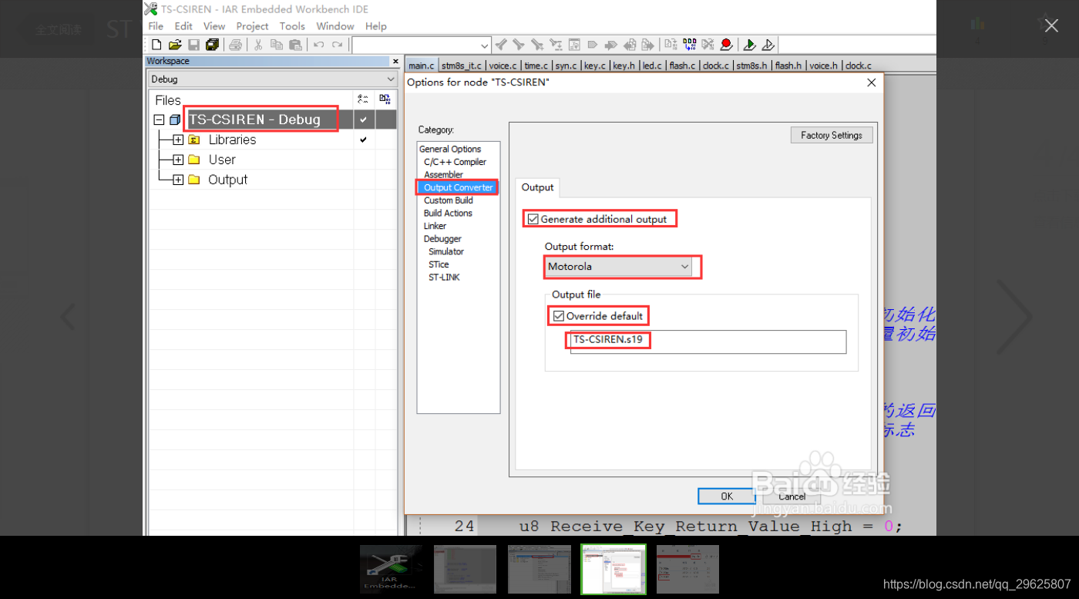Close the Options for node dialog
Screen dimensions: 1079x599
coord(872,82)
